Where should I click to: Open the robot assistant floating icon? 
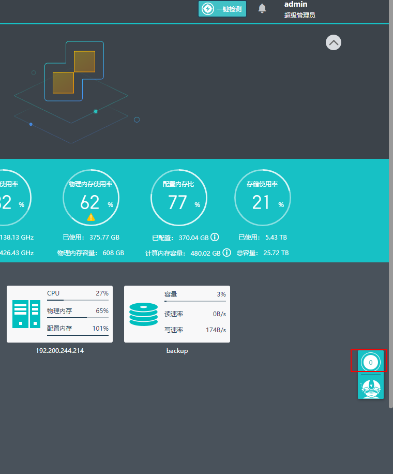370,387
